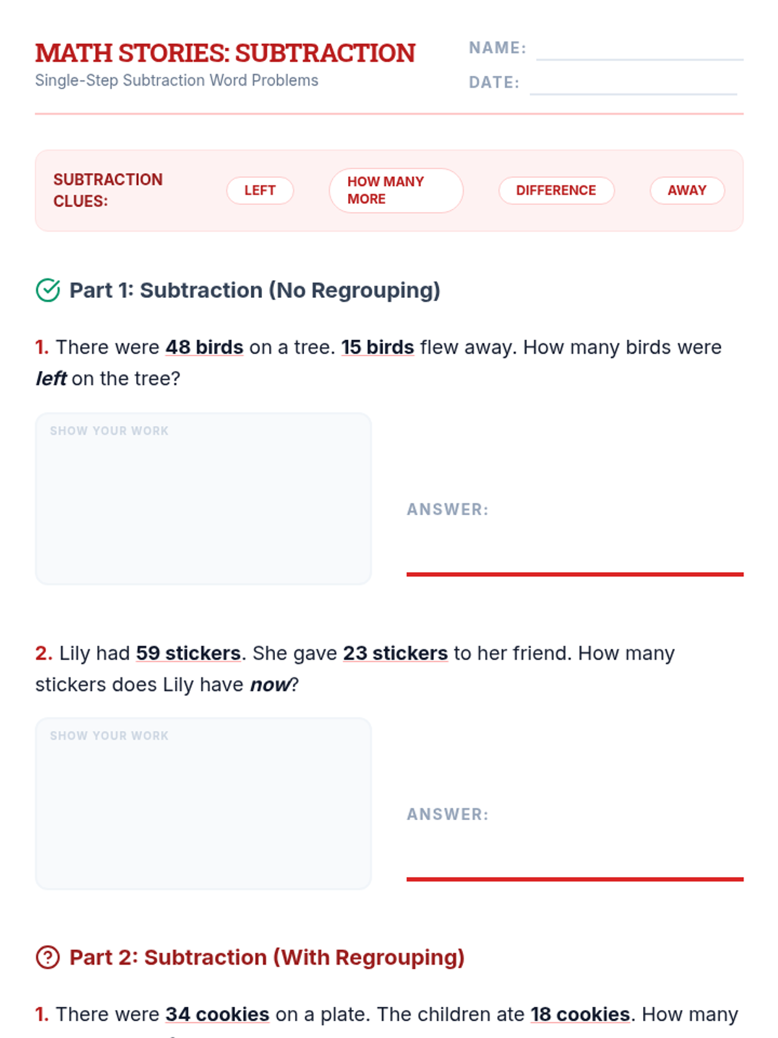
Task: Click the underlined "23 stickers" text
Action: [395, 653]
